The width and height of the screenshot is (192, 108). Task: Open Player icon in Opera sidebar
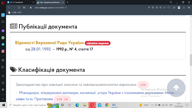click(x=3, y=60)
